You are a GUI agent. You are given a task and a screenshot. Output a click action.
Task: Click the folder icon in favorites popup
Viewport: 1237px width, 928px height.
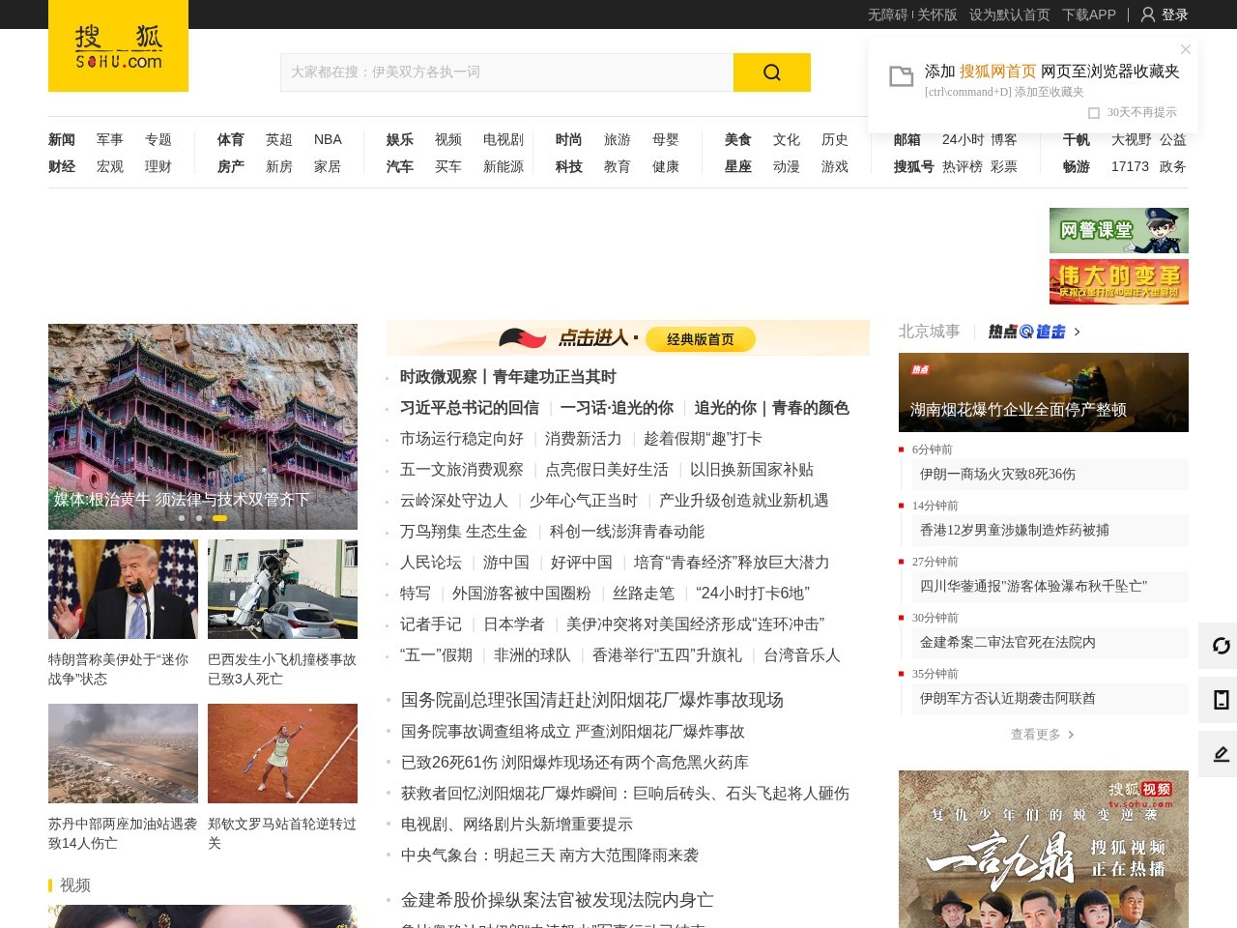point(901,76)
